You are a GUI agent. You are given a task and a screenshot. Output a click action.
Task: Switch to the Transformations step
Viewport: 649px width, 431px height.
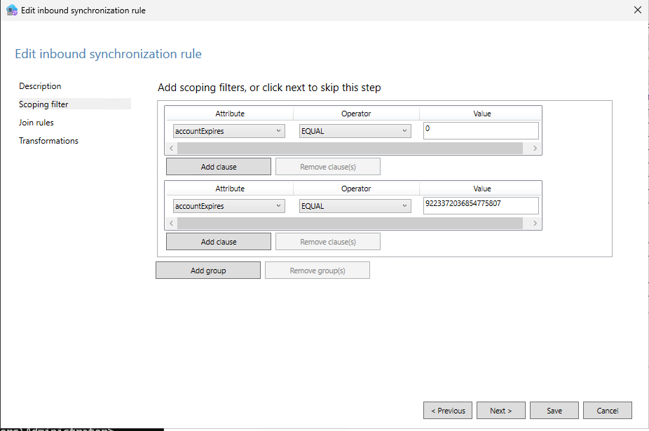click(x=48, y=140)
